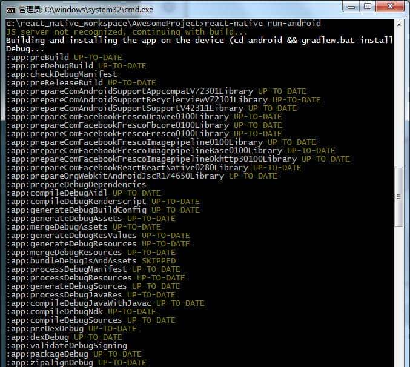Click the ':app:checkDebugManifest' line

pyautogui.click(x=61, y=74)
